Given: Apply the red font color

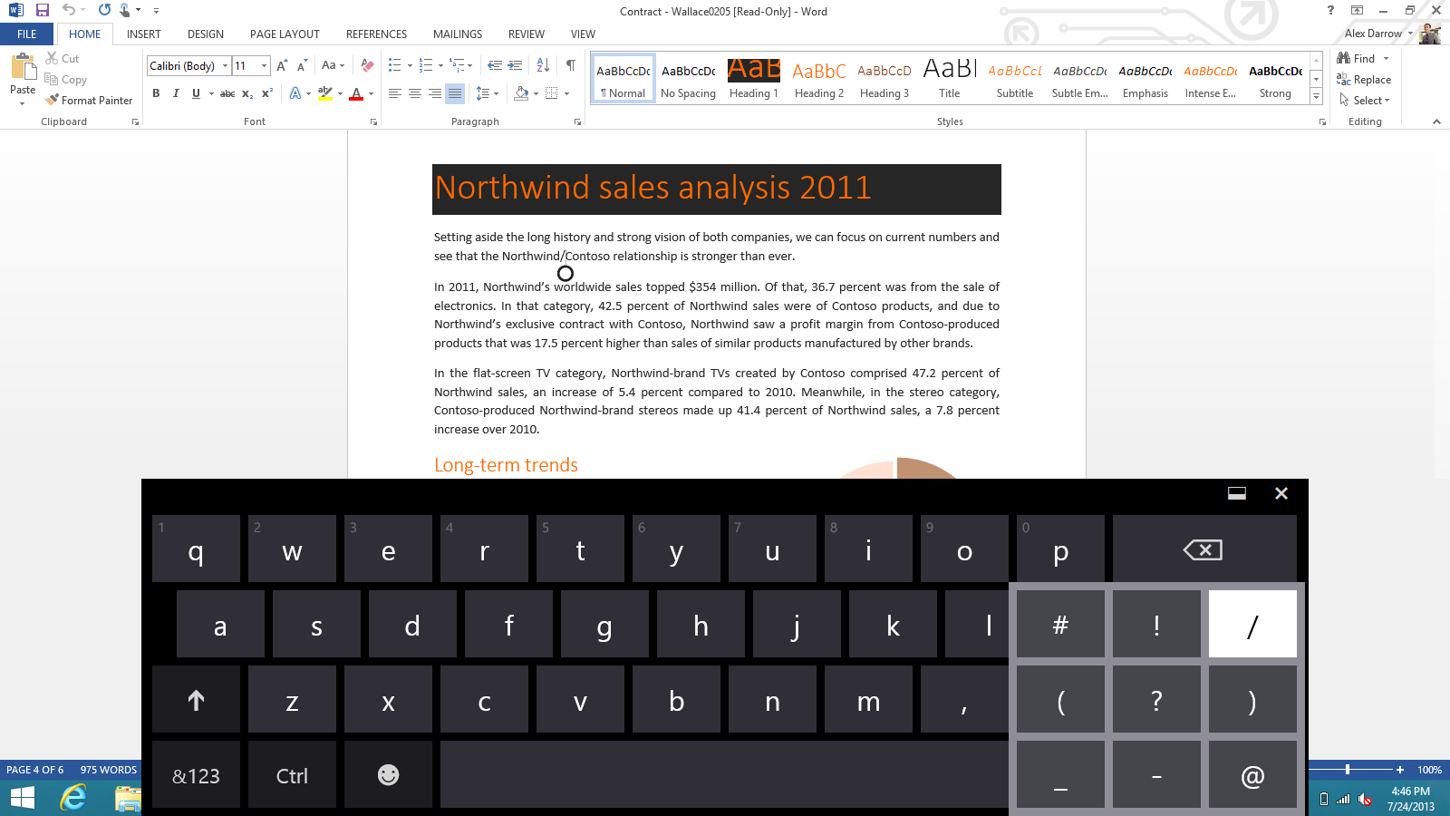Looking at the screenshot, I should (356, 93).
